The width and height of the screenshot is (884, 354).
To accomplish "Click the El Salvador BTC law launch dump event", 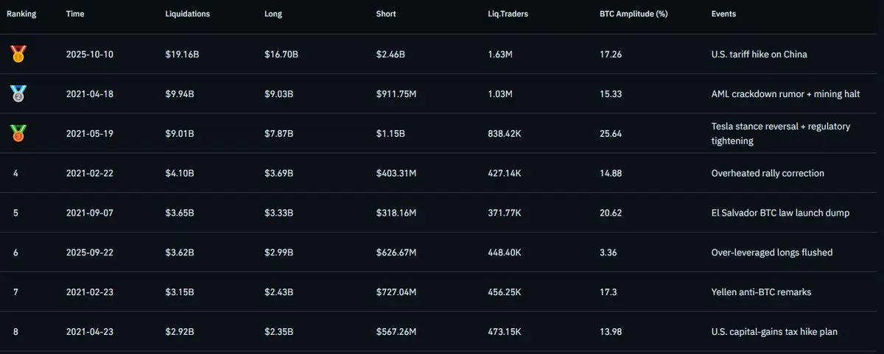I will tap(780, 213).
